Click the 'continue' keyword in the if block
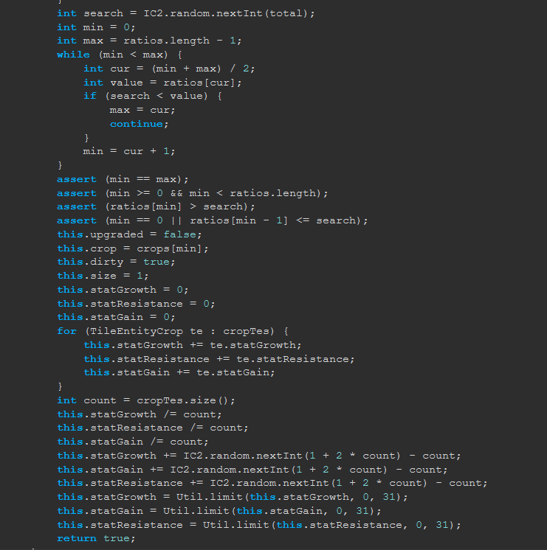This screenshot has width=547, height=550. (137, 124)
